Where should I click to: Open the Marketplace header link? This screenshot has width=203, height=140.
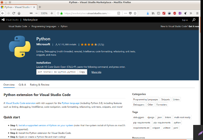coord(30,20)
